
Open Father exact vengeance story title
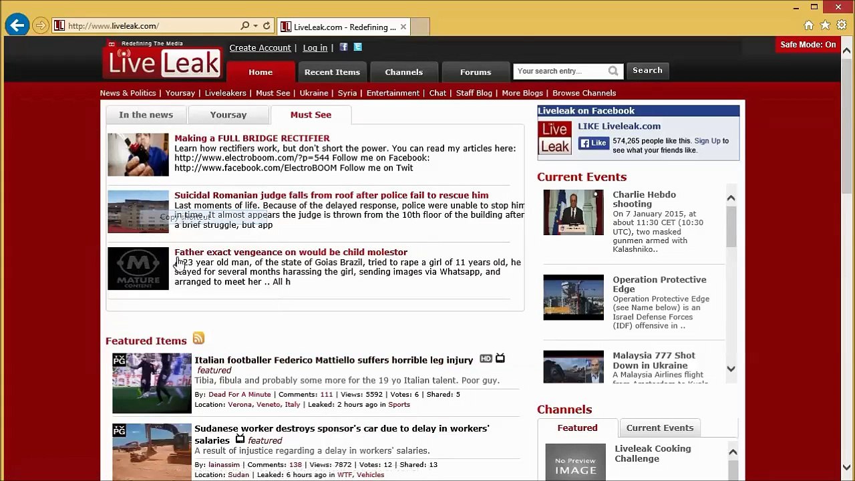coord(291,252)
